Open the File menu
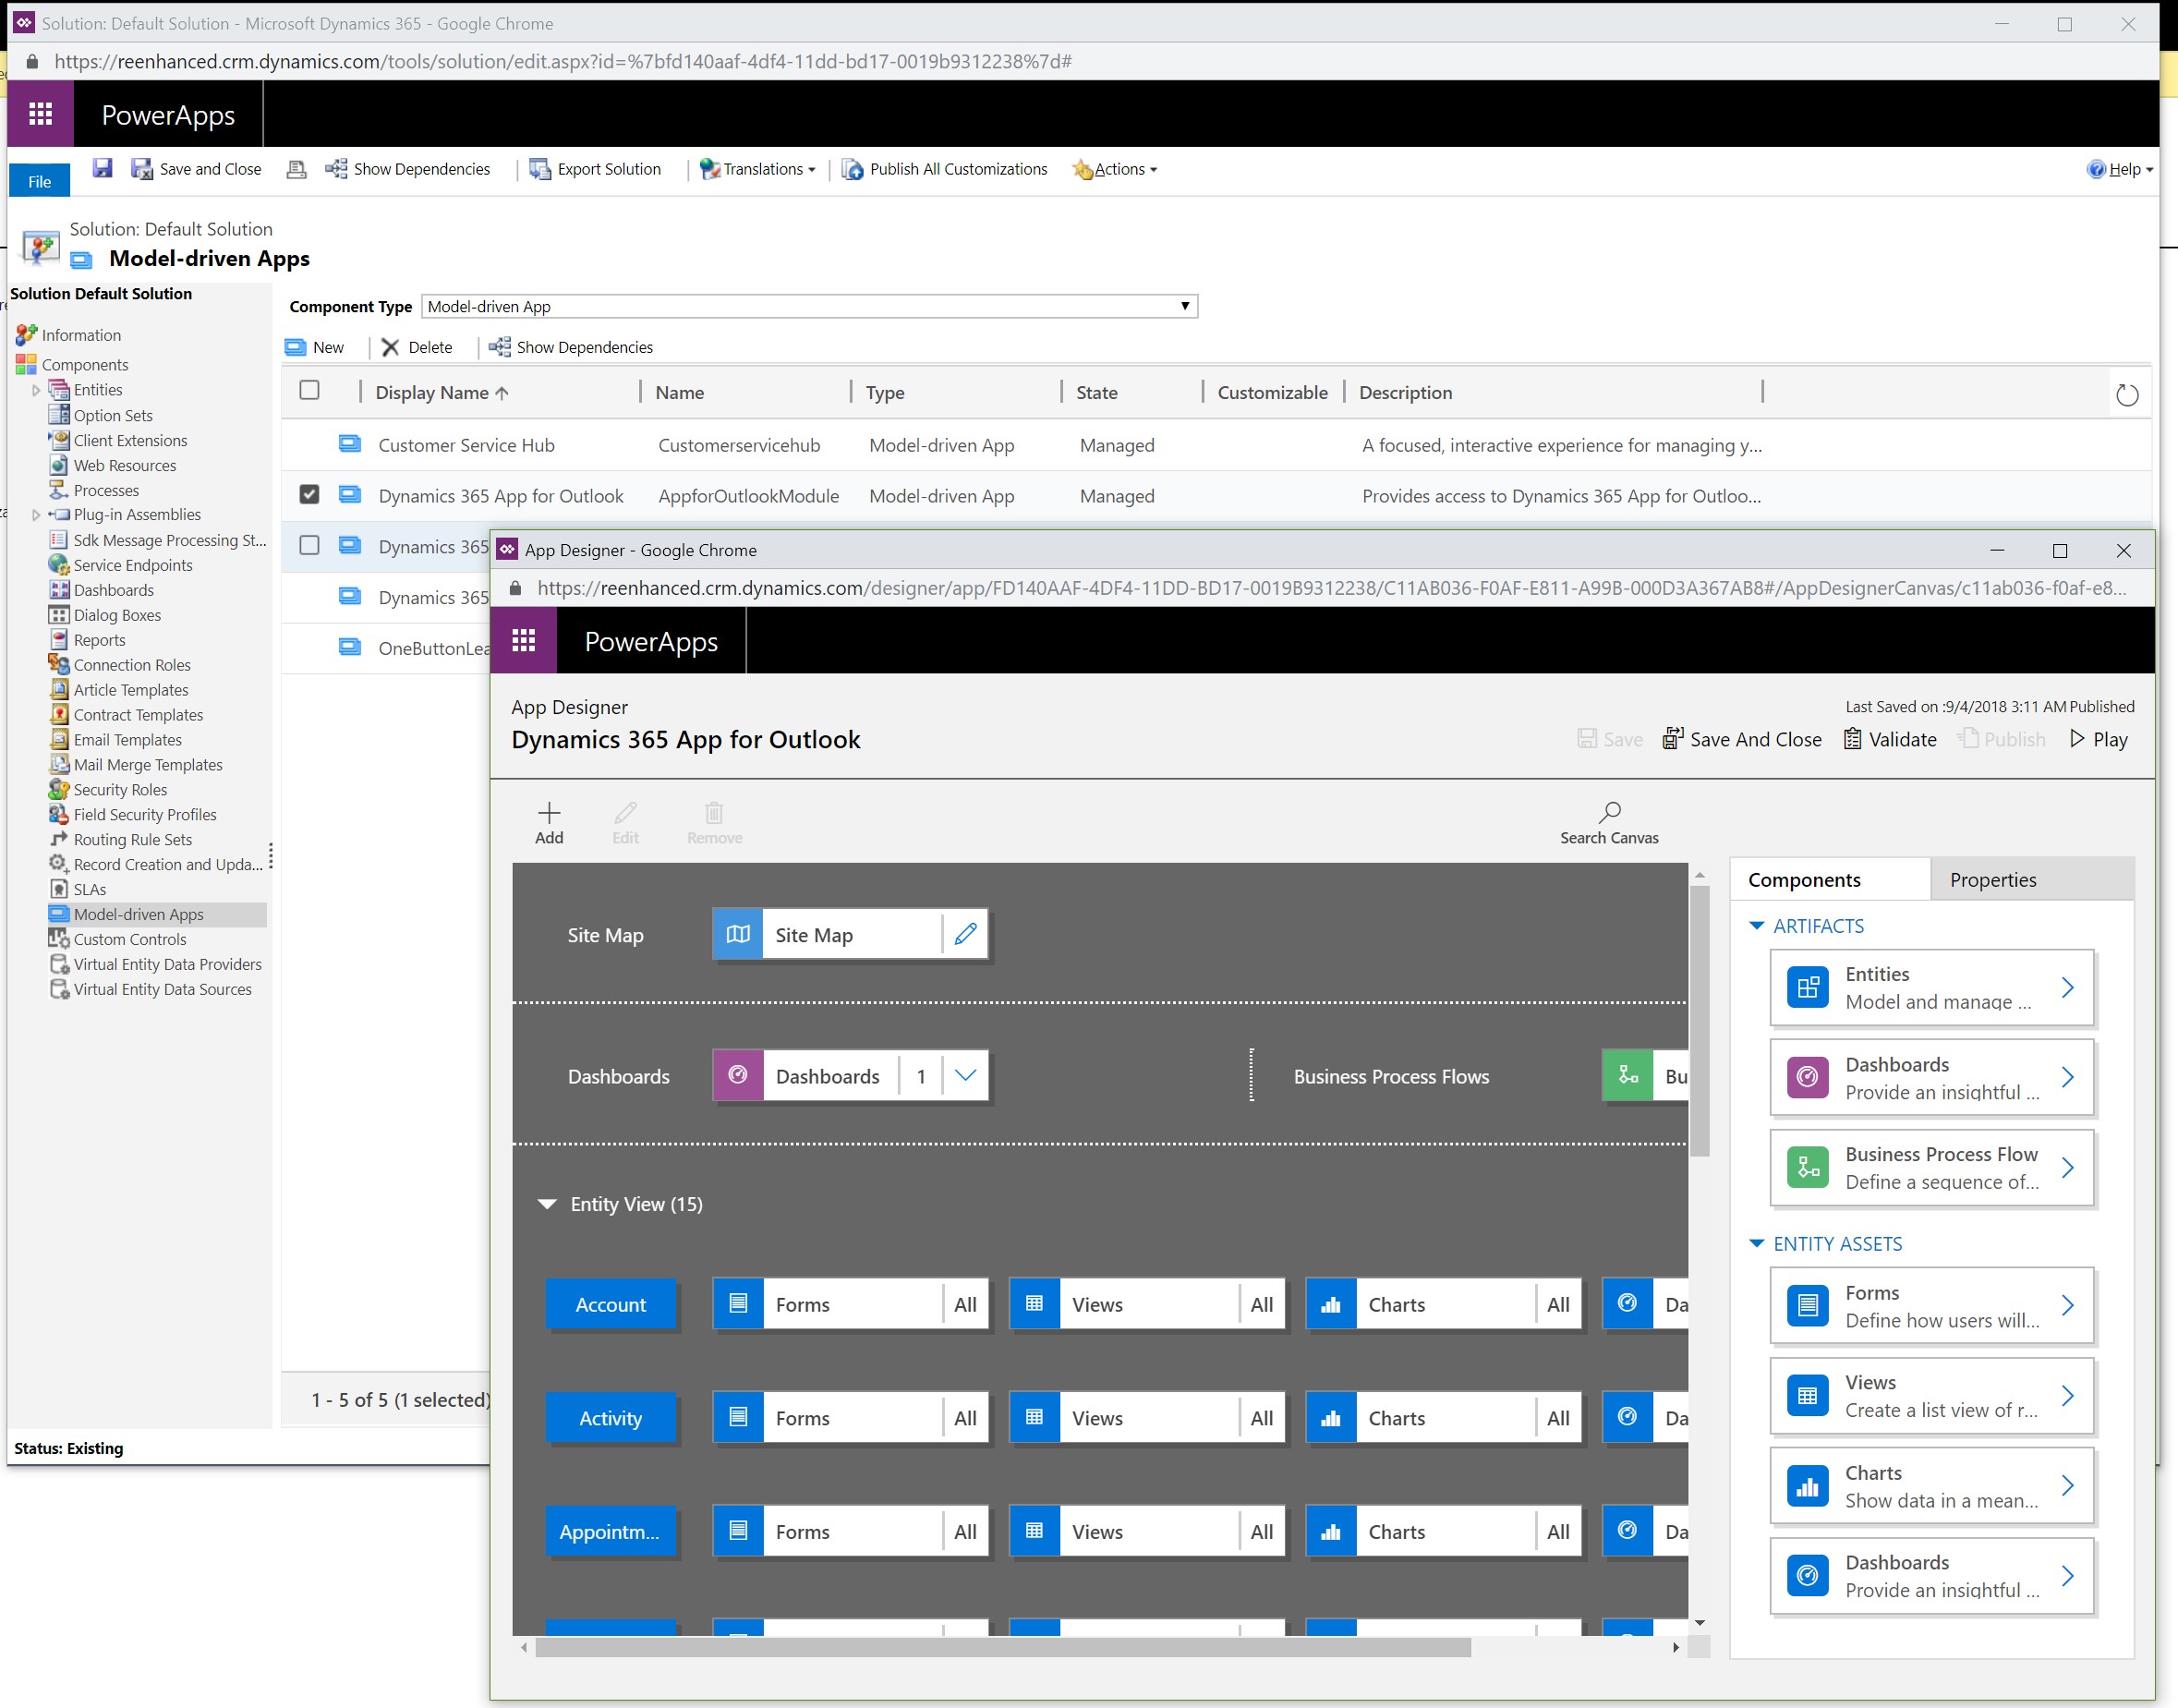 [x=40, y=181]
